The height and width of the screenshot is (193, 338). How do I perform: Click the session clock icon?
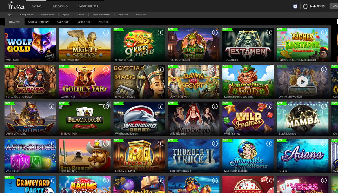[x=306, y=6]
